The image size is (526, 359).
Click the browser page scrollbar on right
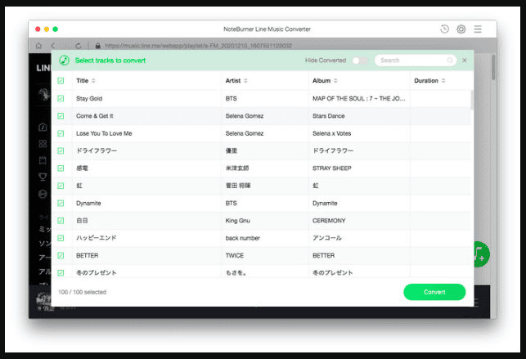click(x=493, y=67)
